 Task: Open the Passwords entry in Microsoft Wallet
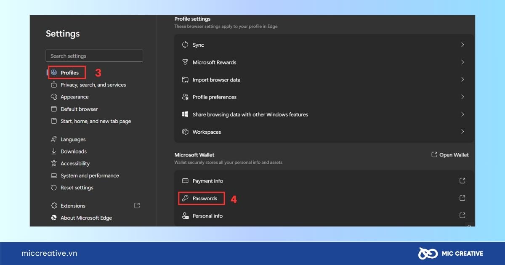[x=324, y=198]
